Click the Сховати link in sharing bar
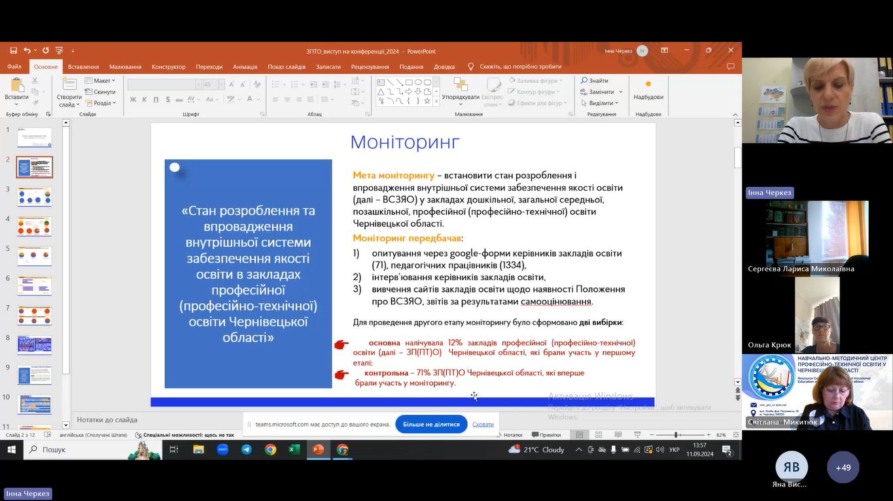Screen dimensions: 893x501 coord(483,425)
